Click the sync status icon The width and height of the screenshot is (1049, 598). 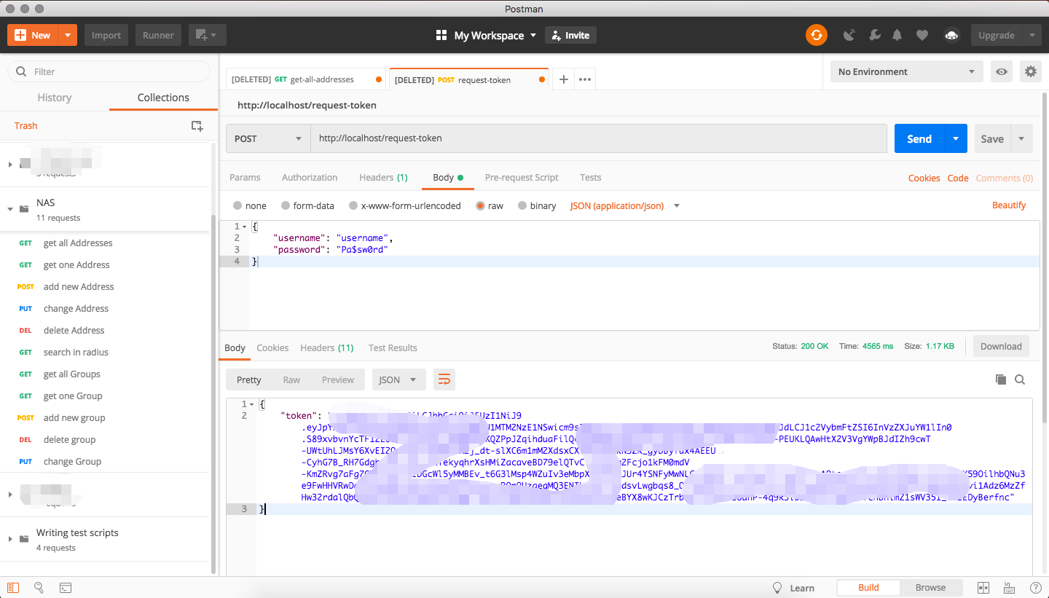click(x=817, y=35)
